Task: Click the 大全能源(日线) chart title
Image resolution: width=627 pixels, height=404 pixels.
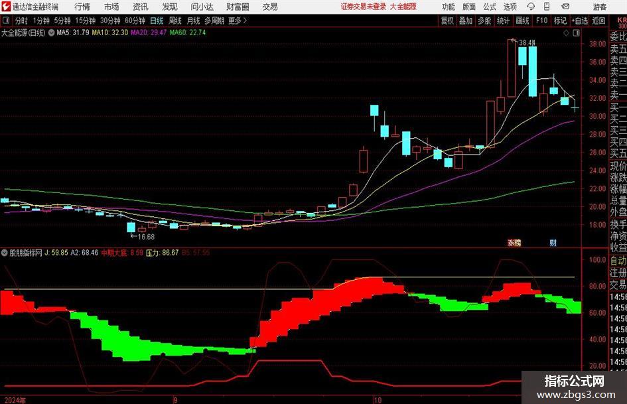Action: 23,33
